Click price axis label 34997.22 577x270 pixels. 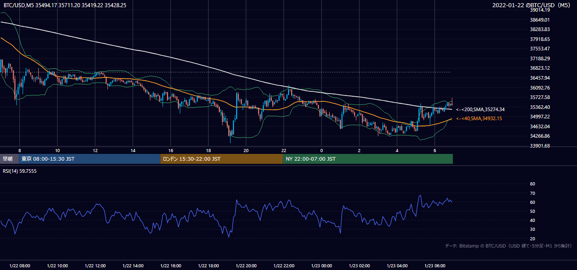[540, 117]
